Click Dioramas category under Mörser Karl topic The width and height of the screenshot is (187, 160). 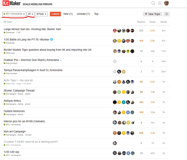pos(9,32)
